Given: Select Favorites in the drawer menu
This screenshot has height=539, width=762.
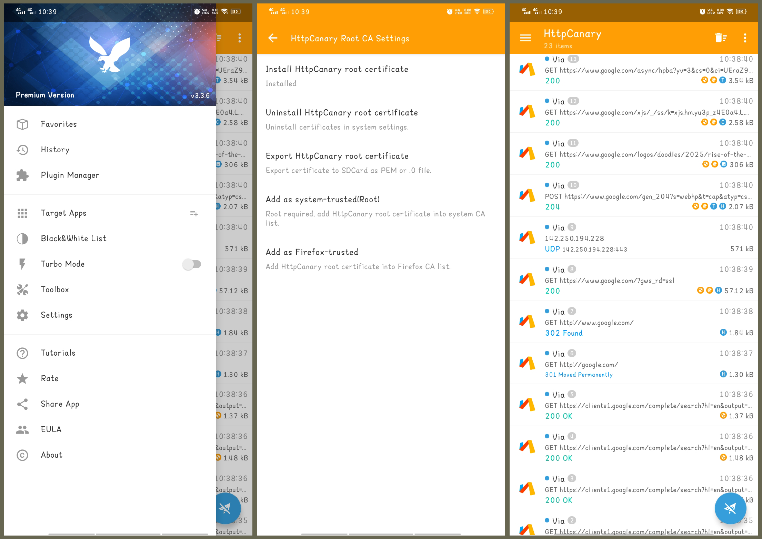Looking at the screenshot, I should (59, 124).
